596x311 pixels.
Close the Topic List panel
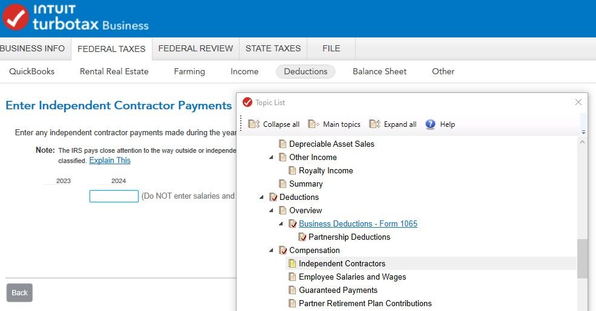pyautogui.click(x=578, y=102)
